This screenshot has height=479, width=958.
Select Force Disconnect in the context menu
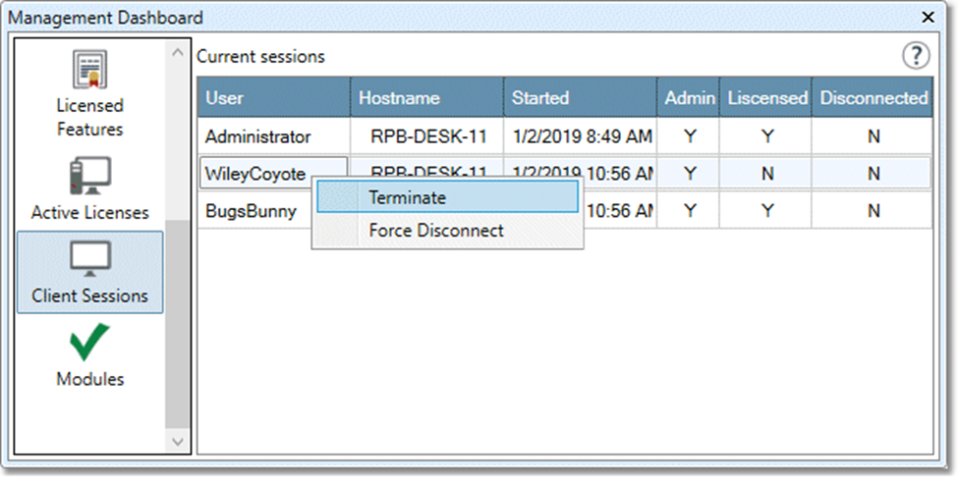(435, 231)
